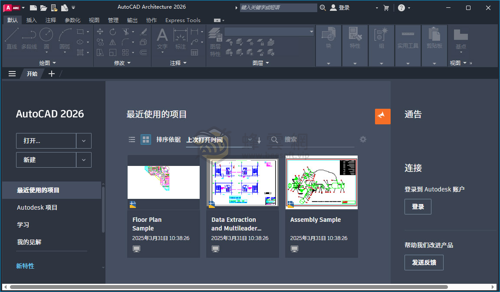500x292 pixels.
Task: Select the Array tool in Modify panel
Action: pyautogui.click(x=125, y=52)
